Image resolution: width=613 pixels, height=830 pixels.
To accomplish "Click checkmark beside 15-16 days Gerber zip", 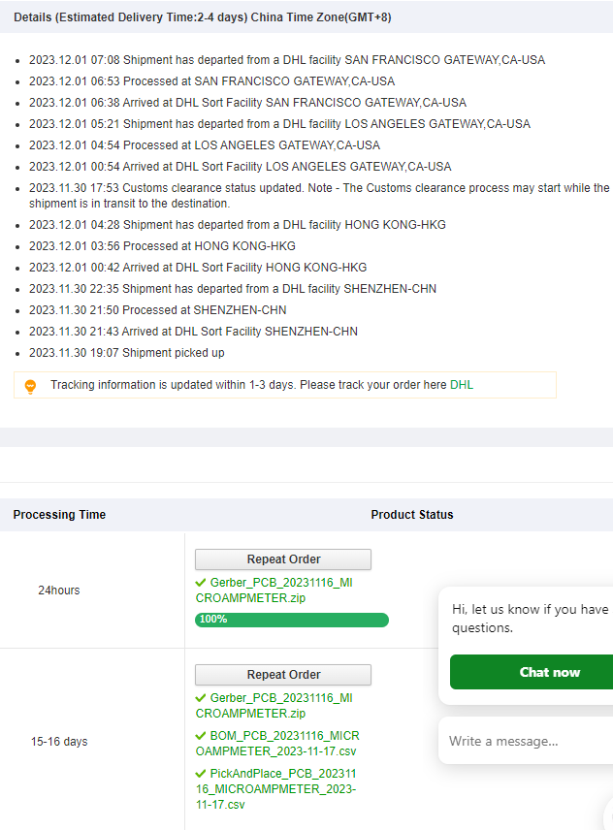I will tap(201, 698).
